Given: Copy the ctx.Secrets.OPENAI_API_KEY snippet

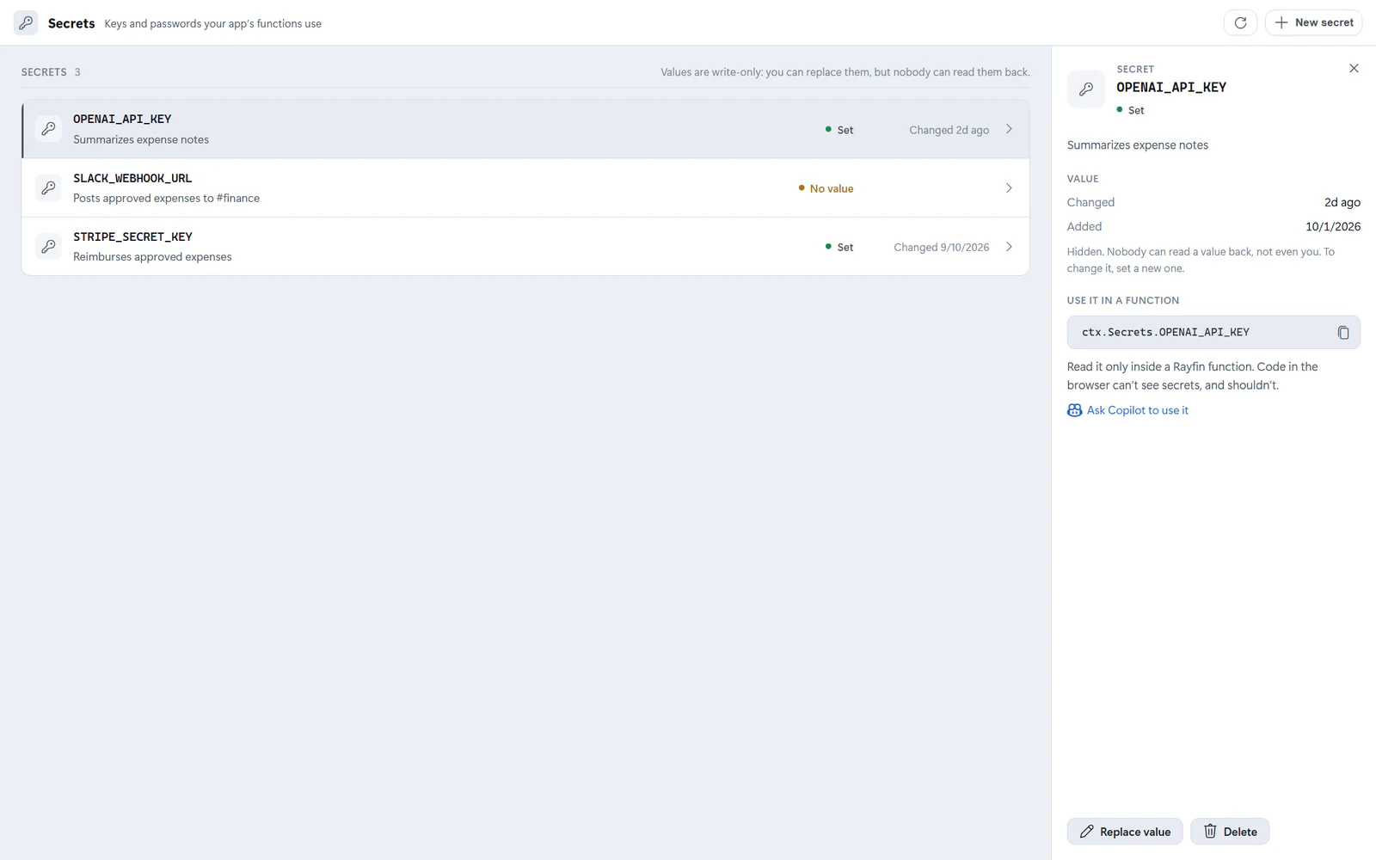Looking at the screenshot, I should pos(1343,332).
